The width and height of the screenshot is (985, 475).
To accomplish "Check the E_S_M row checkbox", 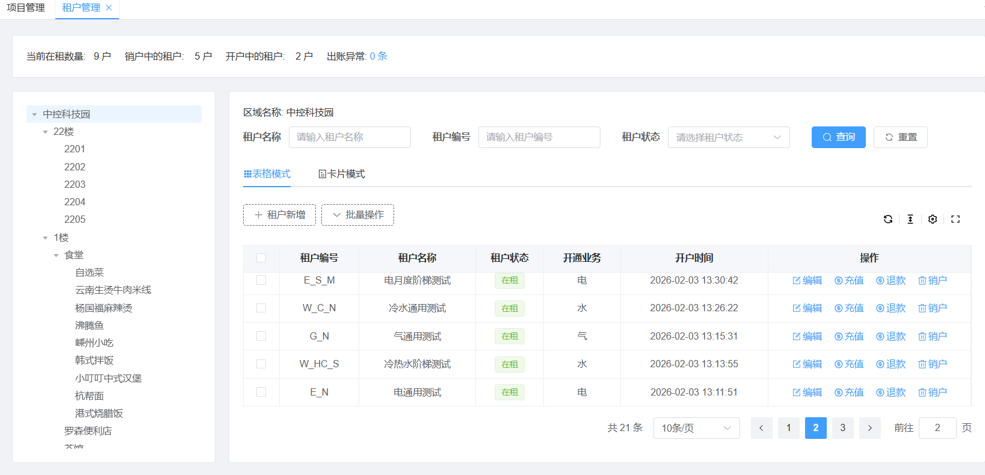I will [261, 280].
